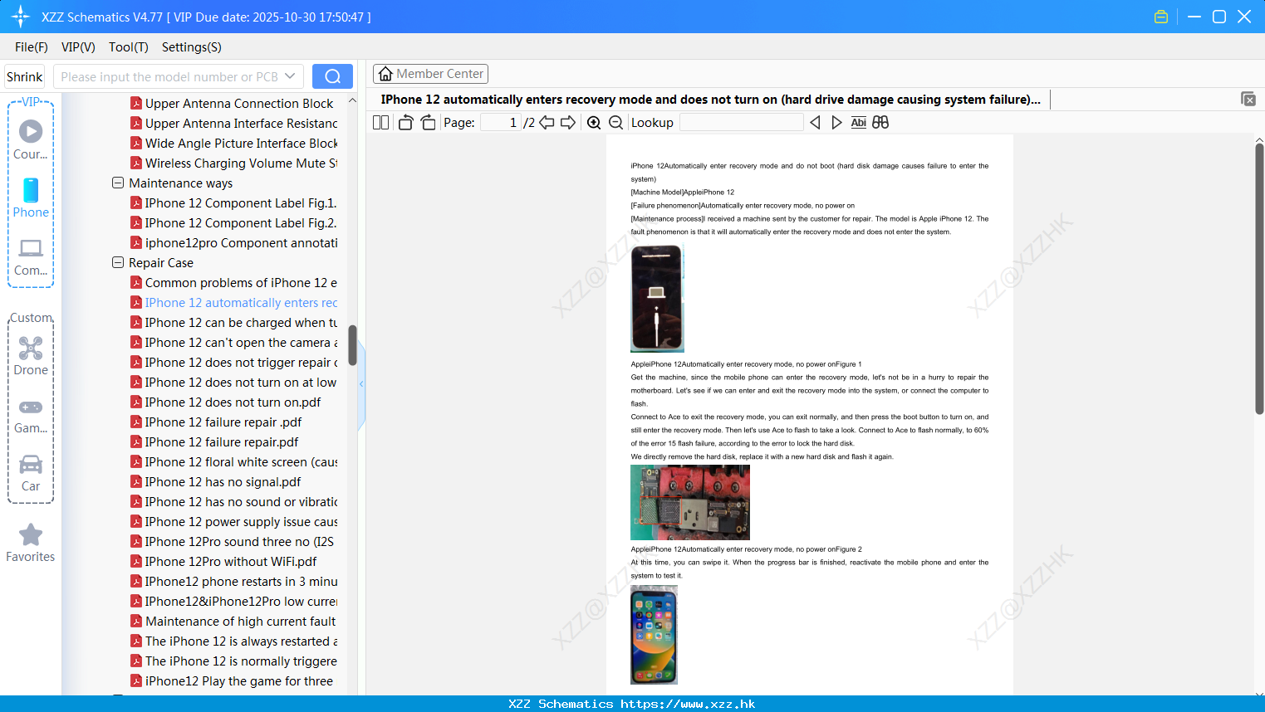Open the File(F) menu
The width and height of the screenshot is (1265, 712).
(32, 47)
